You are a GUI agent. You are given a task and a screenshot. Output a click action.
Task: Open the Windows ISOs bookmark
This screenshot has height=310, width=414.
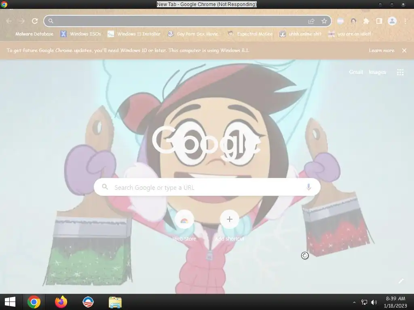pyautogui.click(x=81, y=34)
